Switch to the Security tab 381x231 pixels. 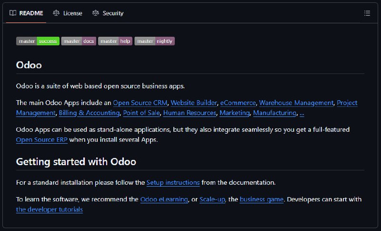[108, 13]
